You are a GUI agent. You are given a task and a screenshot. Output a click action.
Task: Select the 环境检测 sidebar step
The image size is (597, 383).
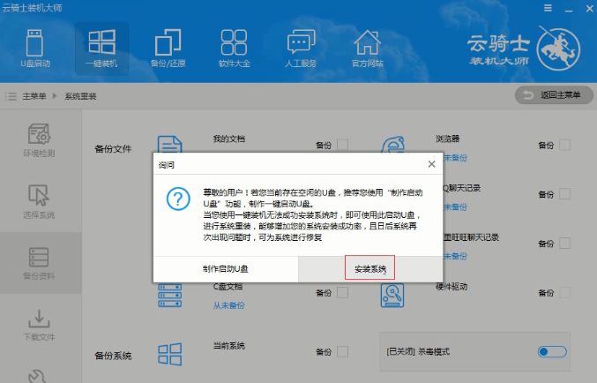pos(39,140)
